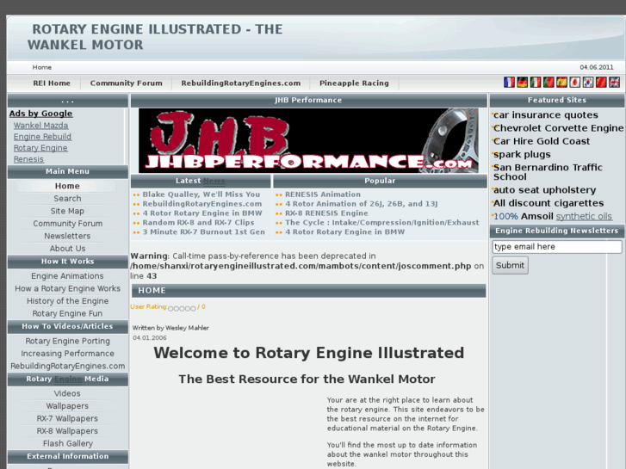This screenshot has height=469, width=626.
Task: Open Engine Animations under How It Works
Action: [x=67, y=276]
